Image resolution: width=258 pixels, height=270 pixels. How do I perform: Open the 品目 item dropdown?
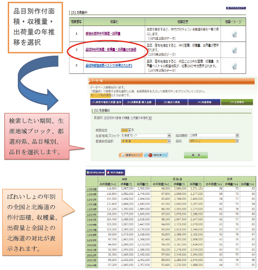(x=214, y=141)
